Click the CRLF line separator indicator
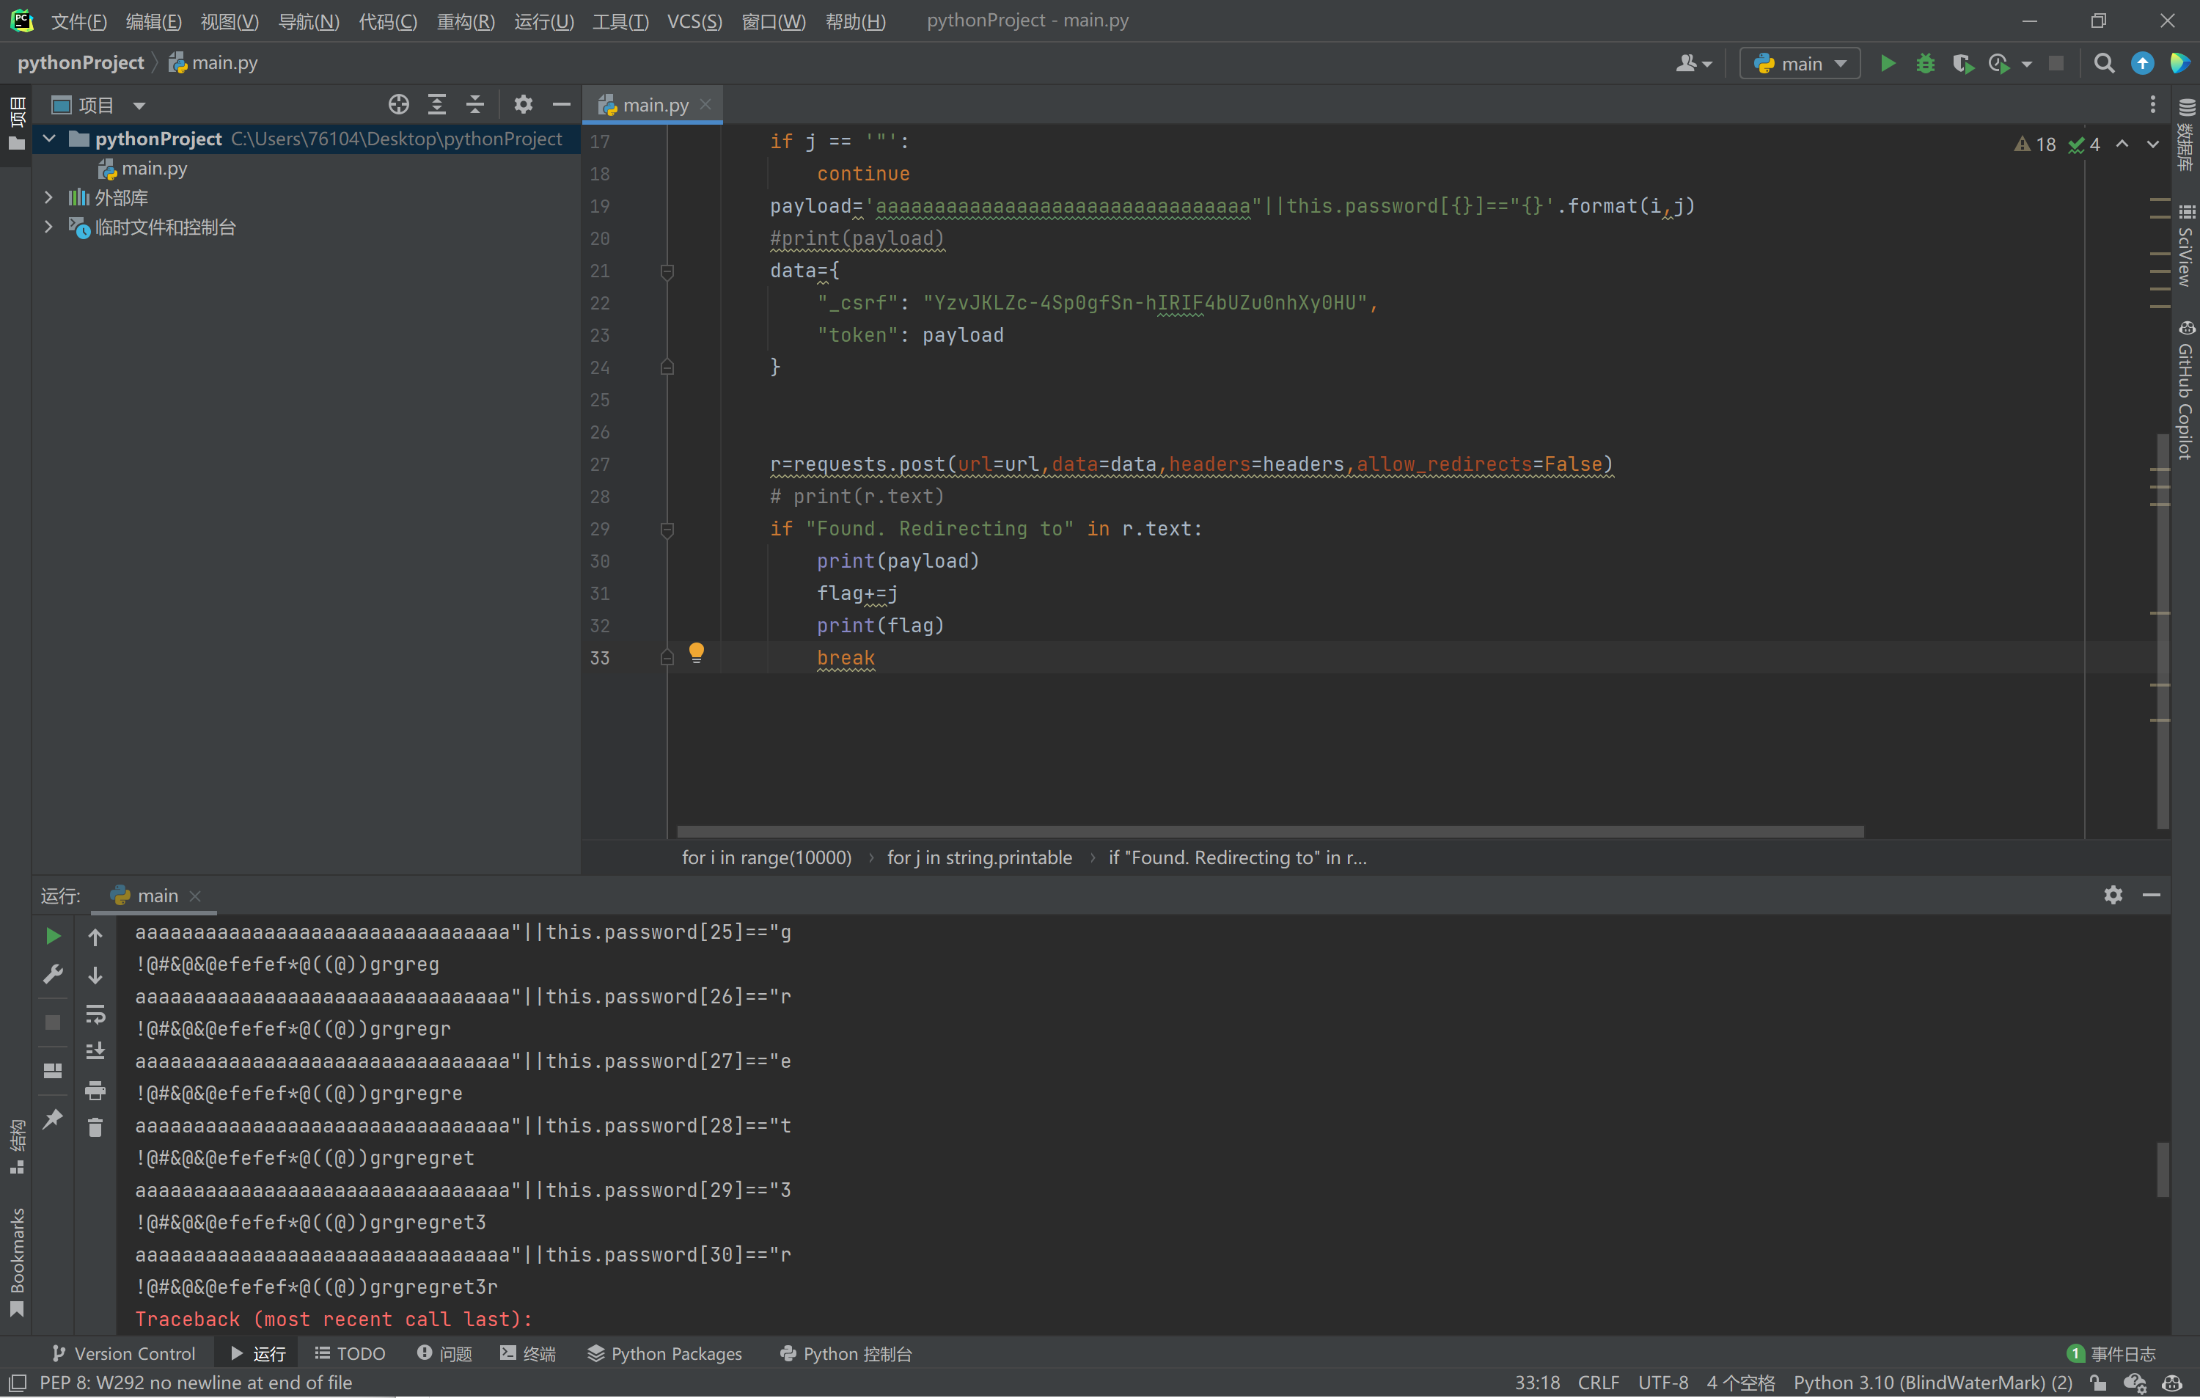The height and width of the screenshot is (1398, 2200). coord(1598,1383)
